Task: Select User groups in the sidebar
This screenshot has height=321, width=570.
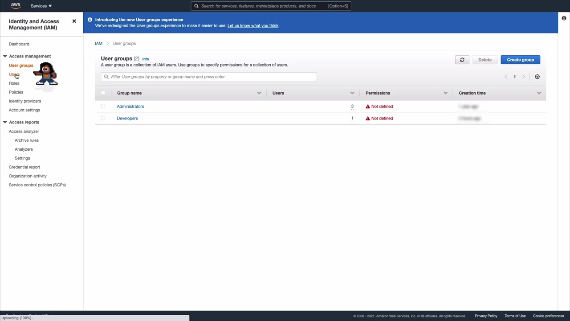Action: click(x=21, y=66)
